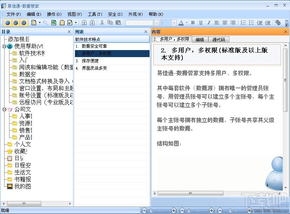Click the paste clipboard icon
Viewport: 290px width, 214px height.
pos(118,22)
